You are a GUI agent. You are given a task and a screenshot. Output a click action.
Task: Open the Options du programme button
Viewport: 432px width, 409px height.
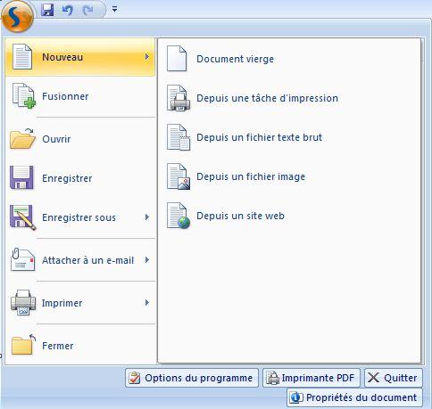click(192, 378)
